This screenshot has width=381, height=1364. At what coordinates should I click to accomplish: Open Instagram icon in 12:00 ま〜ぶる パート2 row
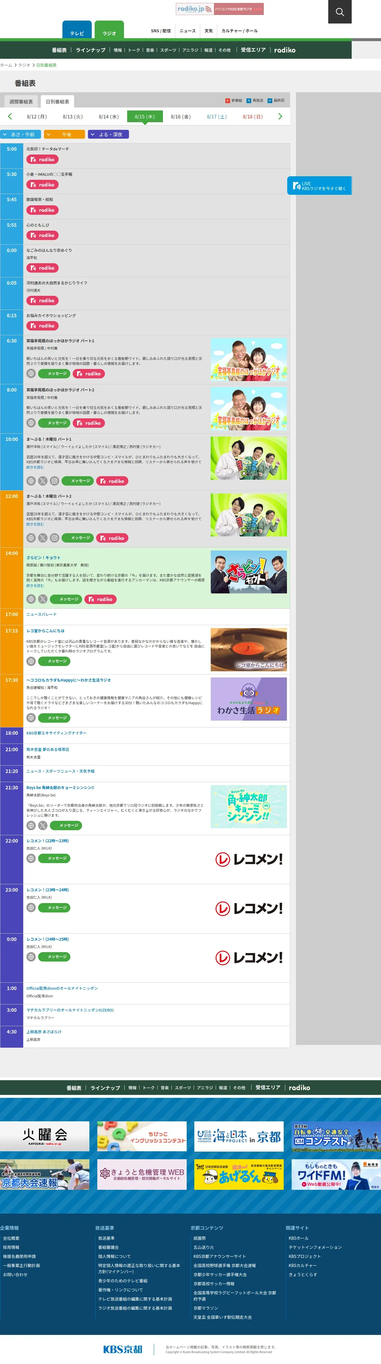[x=55, y=537]
